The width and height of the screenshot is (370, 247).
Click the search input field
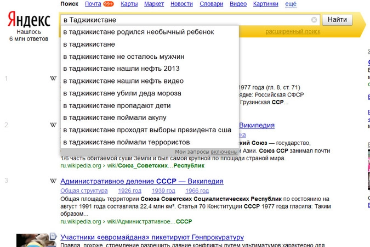pos(186,20)
